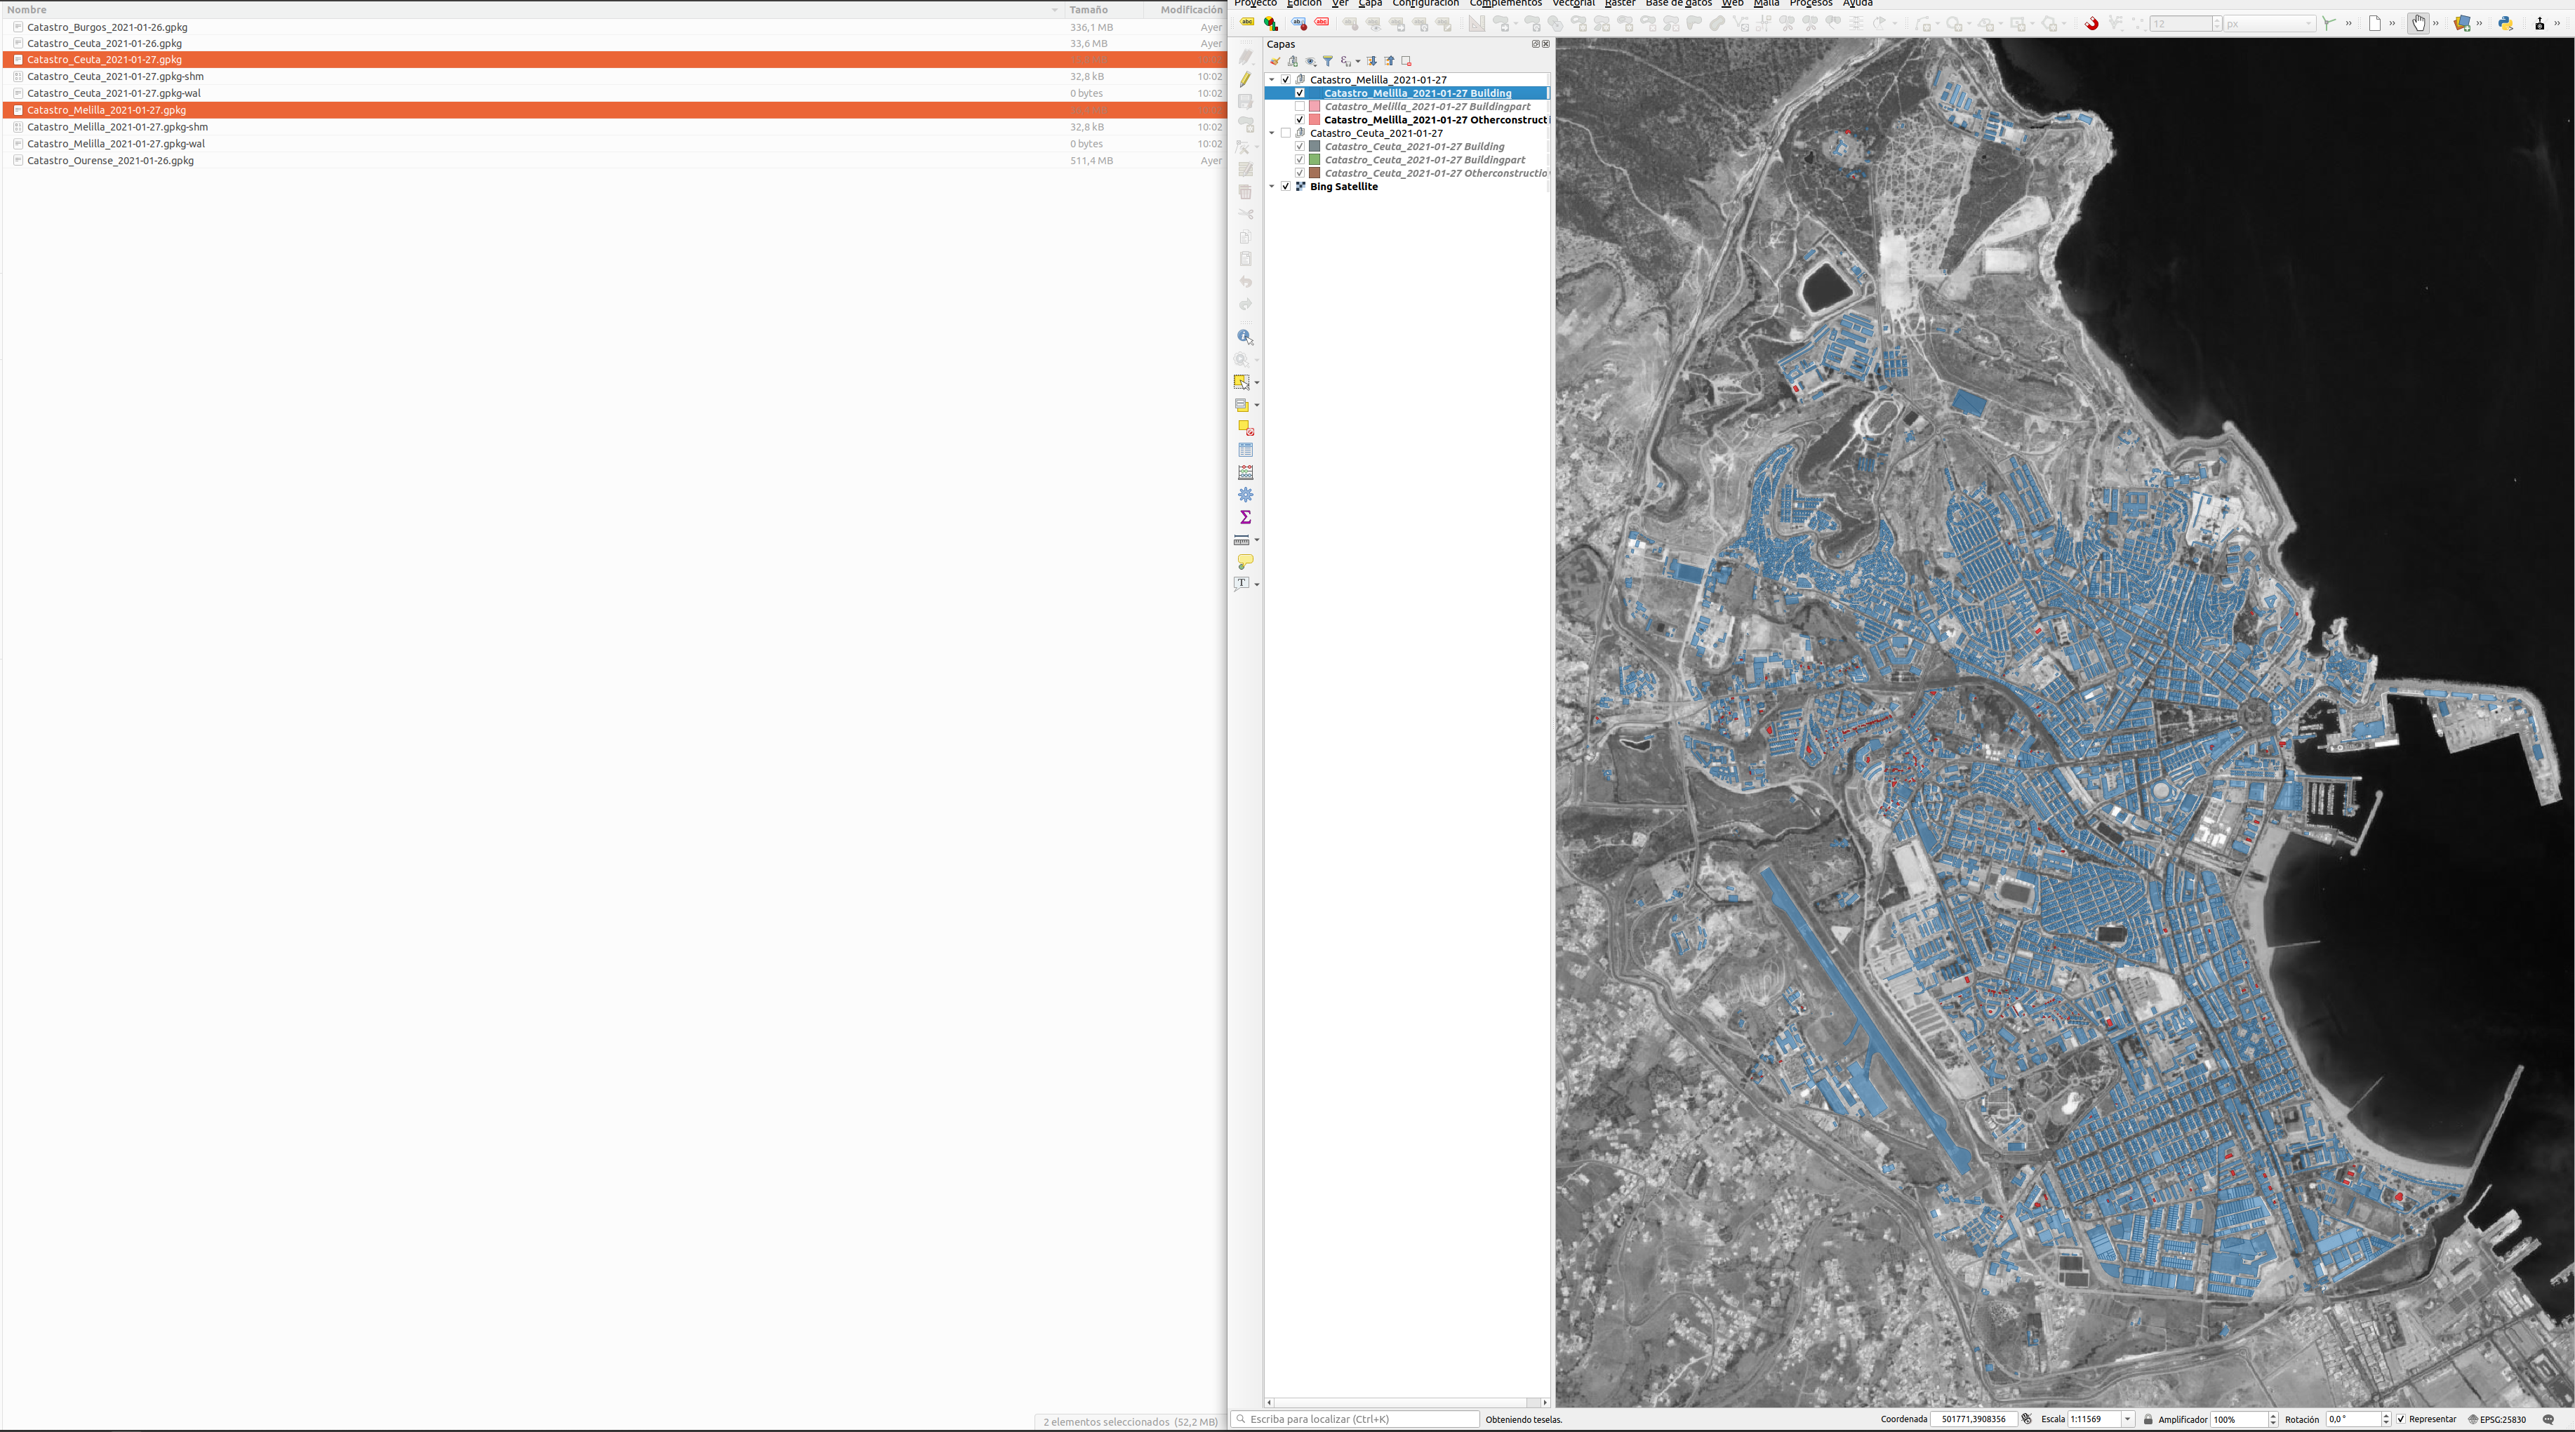
Task: Collapse the Catastro_Melilla_2021-01-27 group
Action: click(x=1272, y=80)
